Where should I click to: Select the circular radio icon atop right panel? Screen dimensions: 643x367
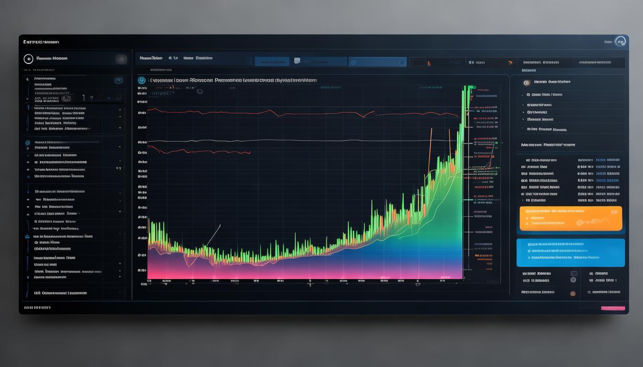527,82
